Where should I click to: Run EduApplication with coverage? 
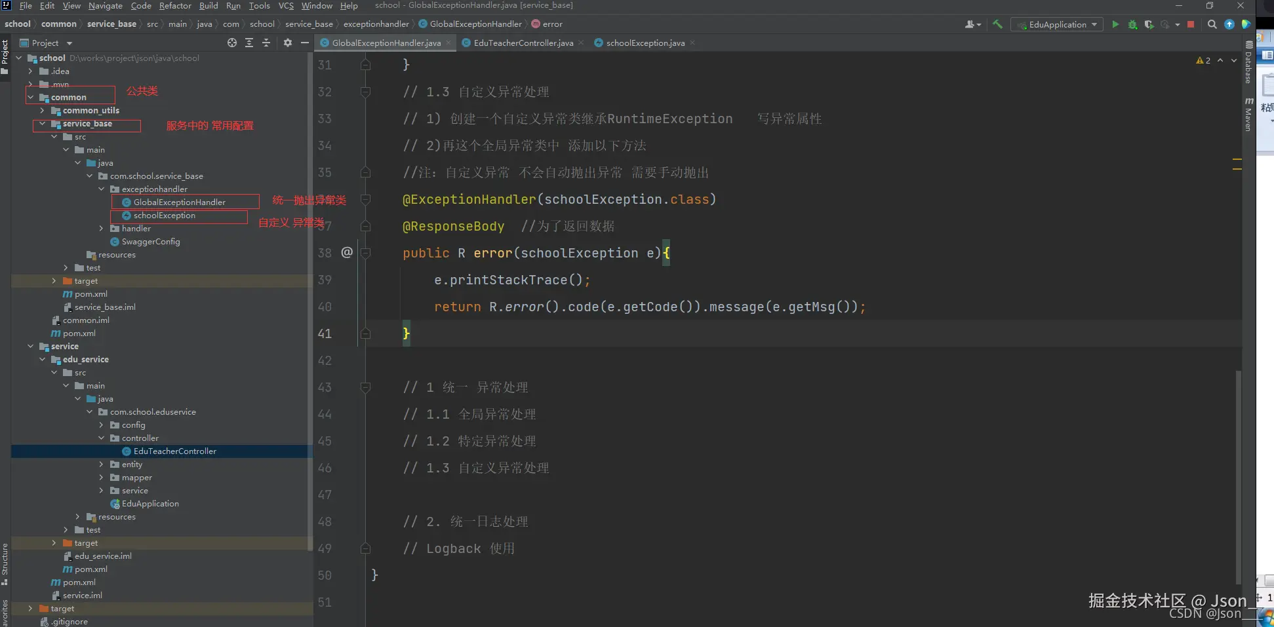1149,24
